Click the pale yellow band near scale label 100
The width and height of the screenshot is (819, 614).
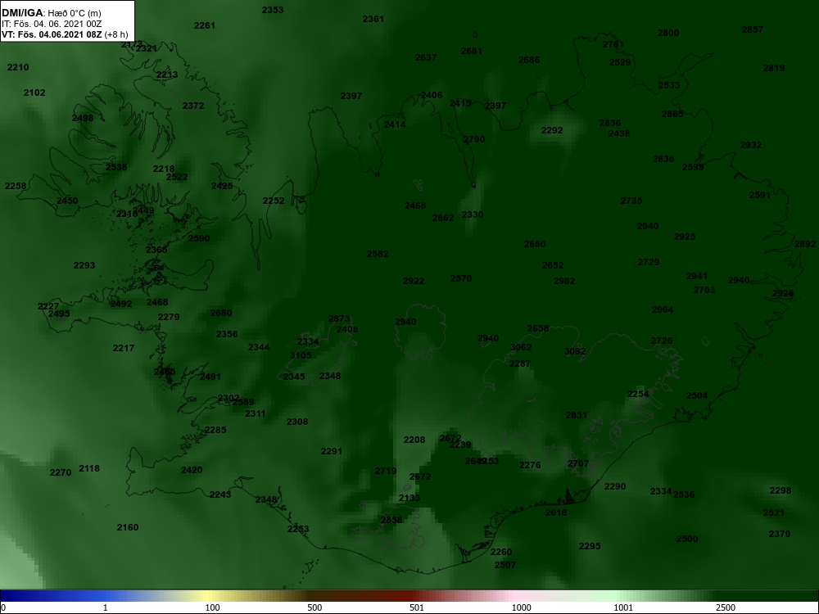point(209,596)
